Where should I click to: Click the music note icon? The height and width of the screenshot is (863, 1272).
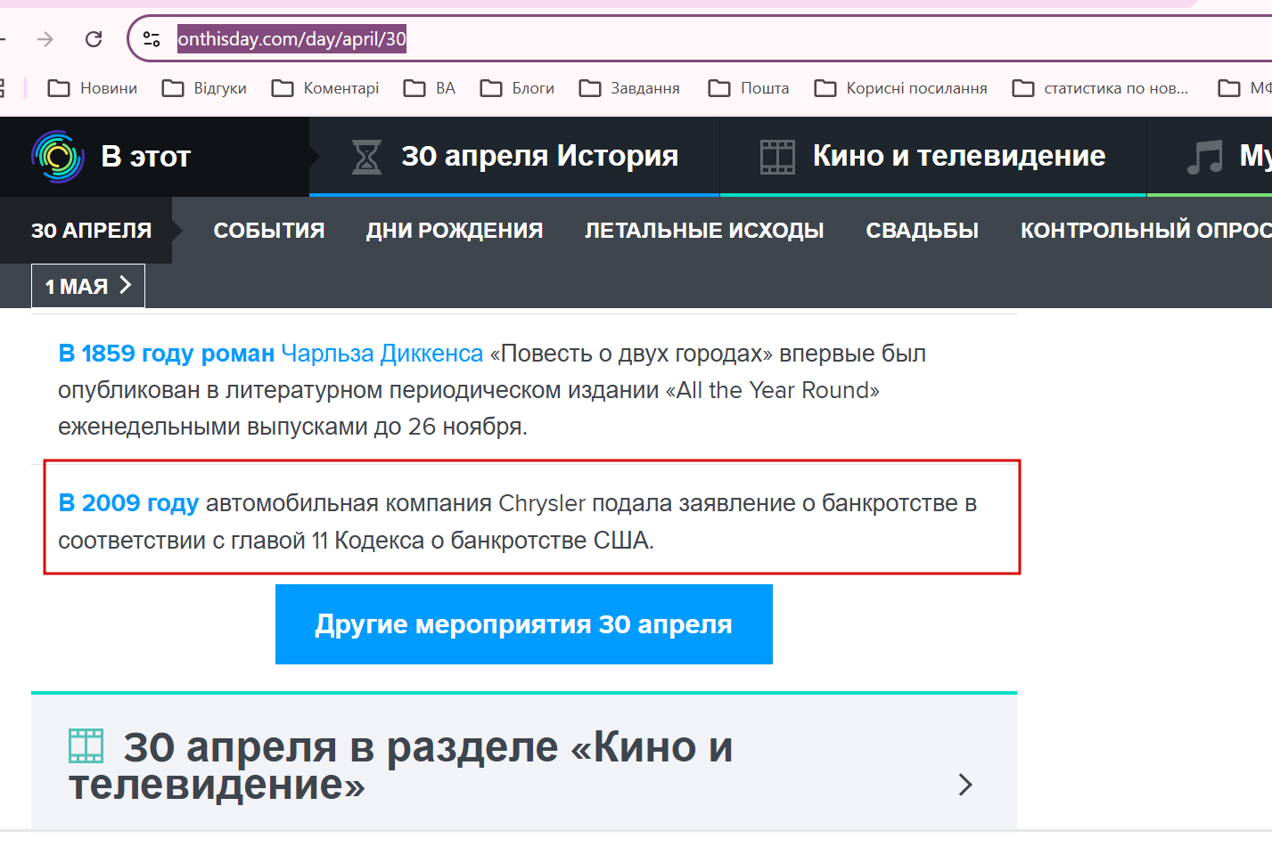[1205, 157]
